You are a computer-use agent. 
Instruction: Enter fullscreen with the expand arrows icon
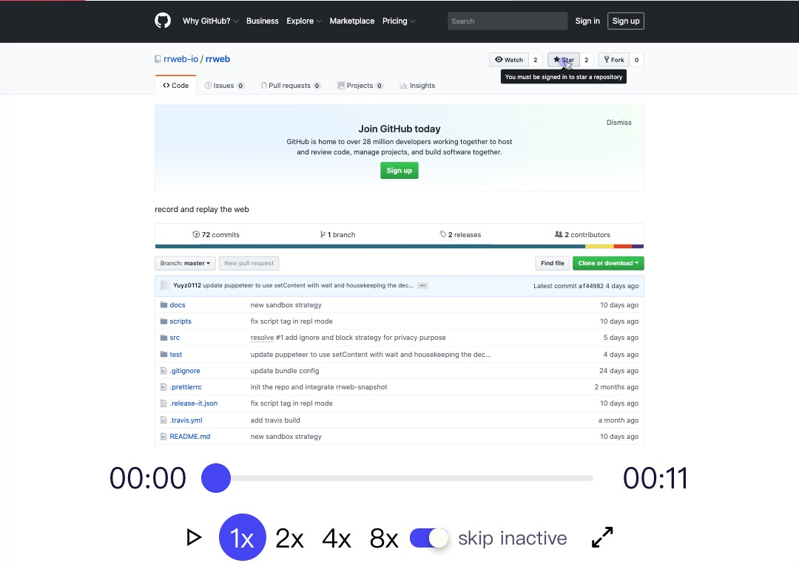[x=602, y=537]
